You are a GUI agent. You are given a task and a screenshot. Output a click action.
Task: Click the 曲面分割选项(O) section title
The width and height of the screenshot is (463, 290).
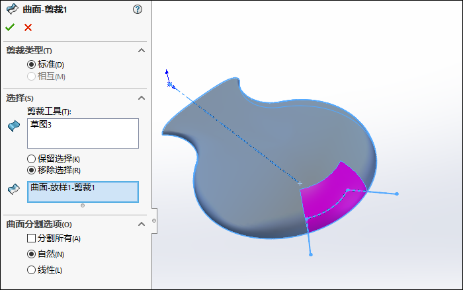click(39, 224)
